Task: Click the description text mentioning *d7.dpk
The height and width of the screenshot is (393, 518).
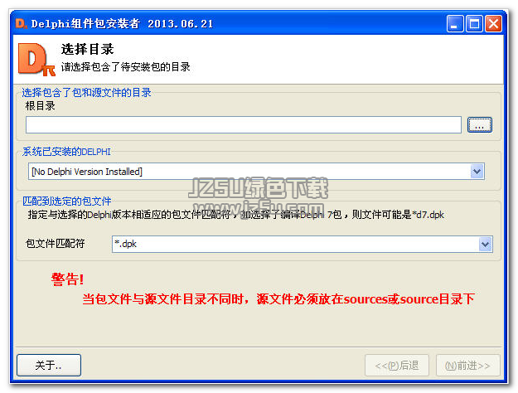Action: click(236, 215)
